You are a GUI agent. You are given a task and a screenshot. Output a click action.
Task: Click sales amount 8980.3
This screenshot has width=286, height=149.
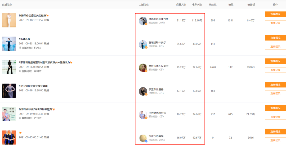(251, 67)
